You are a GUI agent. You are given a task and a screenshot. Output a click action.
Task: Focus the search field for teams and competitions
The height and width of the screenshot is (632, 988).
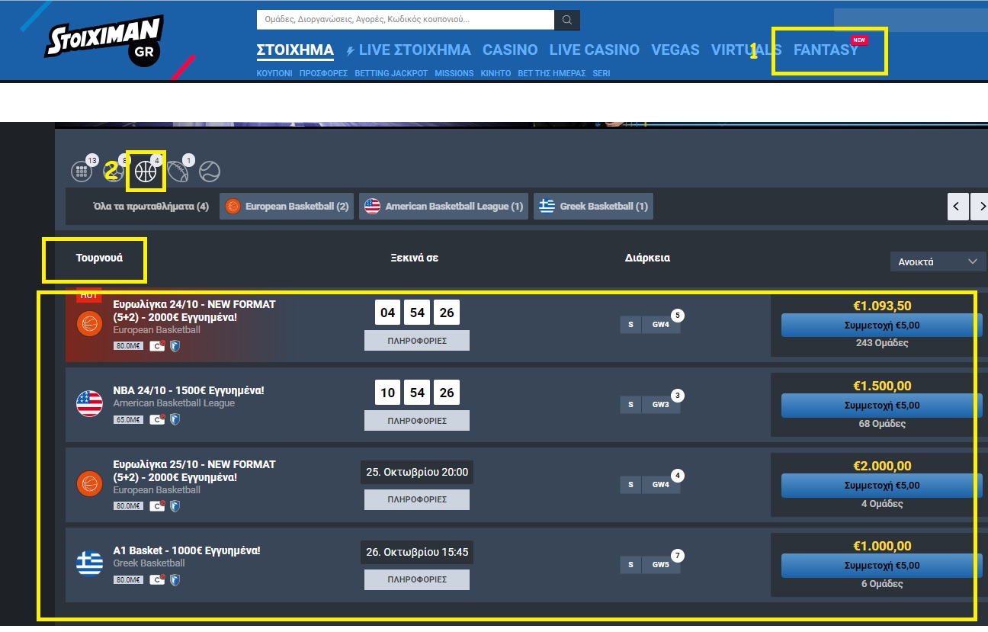(x=406, y=20)
